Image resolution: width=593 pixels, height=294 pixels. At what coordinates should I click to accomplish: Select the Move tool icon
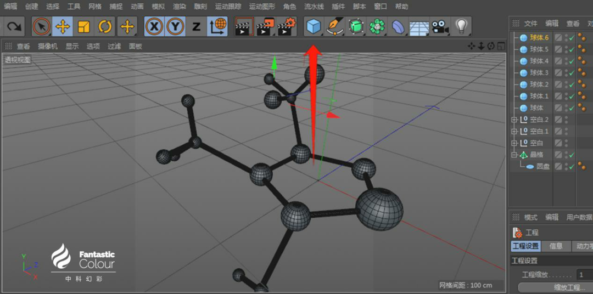[63, 26]
